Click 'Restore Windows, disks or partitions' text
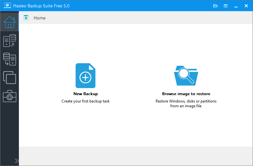This screenshot has height=166, width=253. (x=186, y=101)
